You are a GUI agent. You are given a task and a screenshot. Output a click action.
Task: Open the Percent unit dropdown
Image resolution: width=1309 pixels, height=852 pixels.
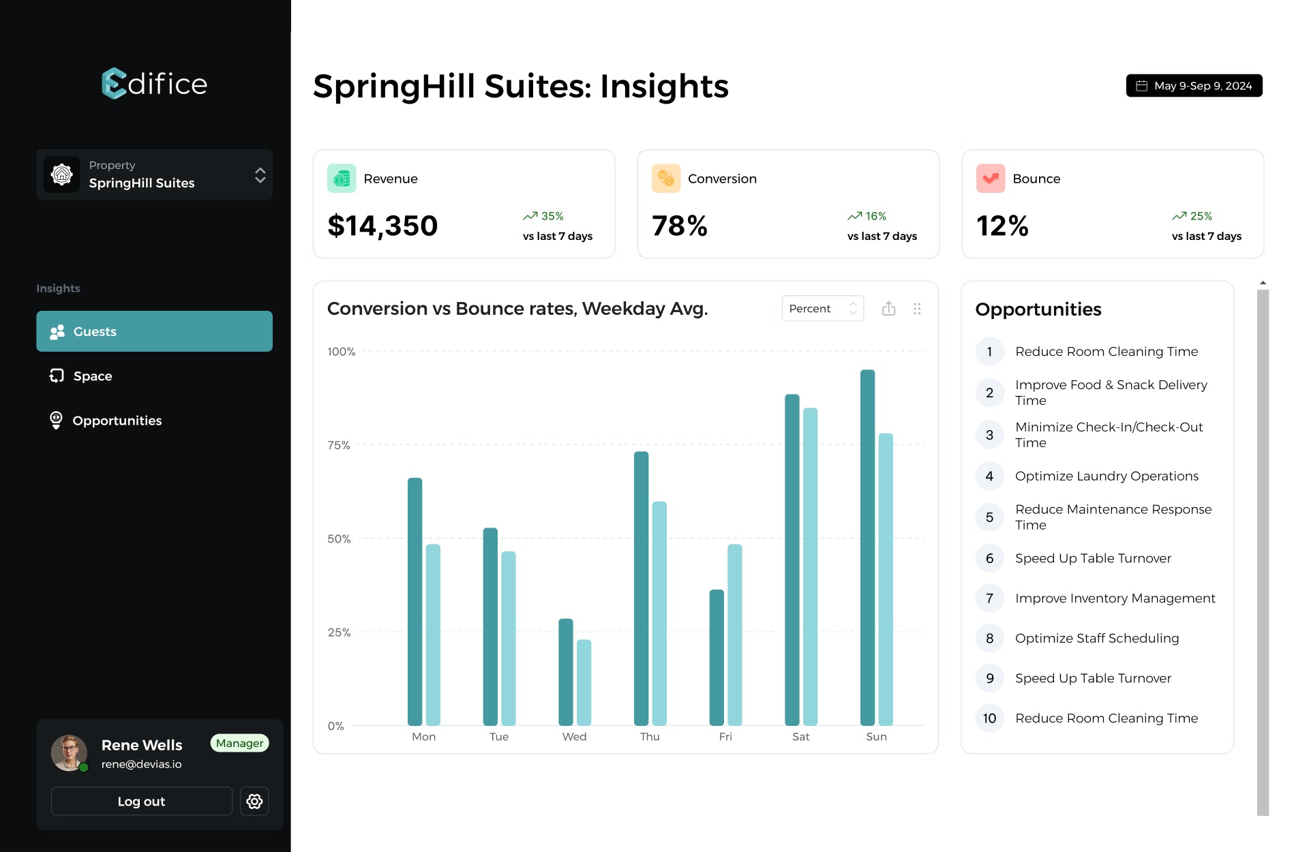click(x=822, y=309)
